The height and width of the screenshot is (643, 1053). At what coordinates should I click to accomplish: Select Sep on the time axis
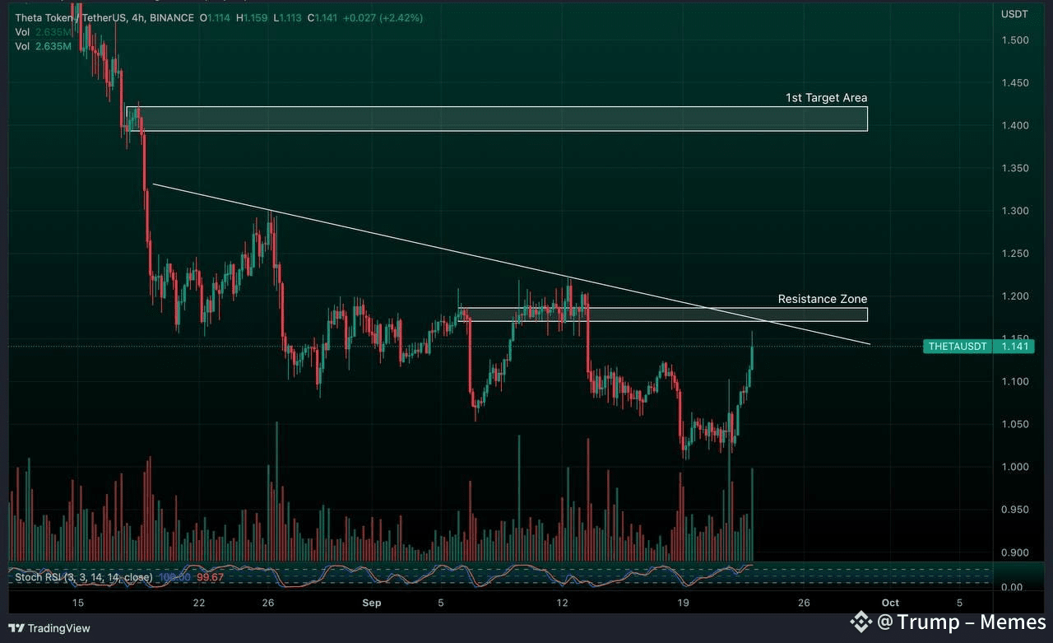pyautogui.click(x=371, y=603)
